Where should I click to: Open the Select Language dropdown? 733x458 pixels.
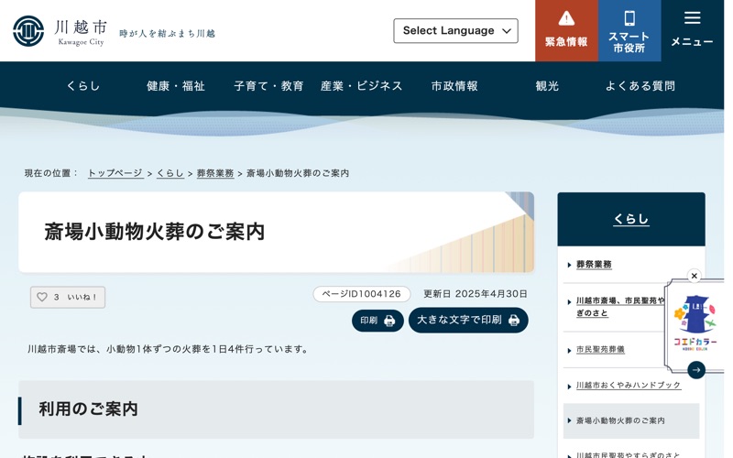tap(455, 31)
